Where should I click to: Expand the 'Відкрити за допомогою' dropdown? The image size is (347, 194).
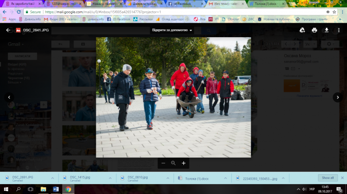172,30
